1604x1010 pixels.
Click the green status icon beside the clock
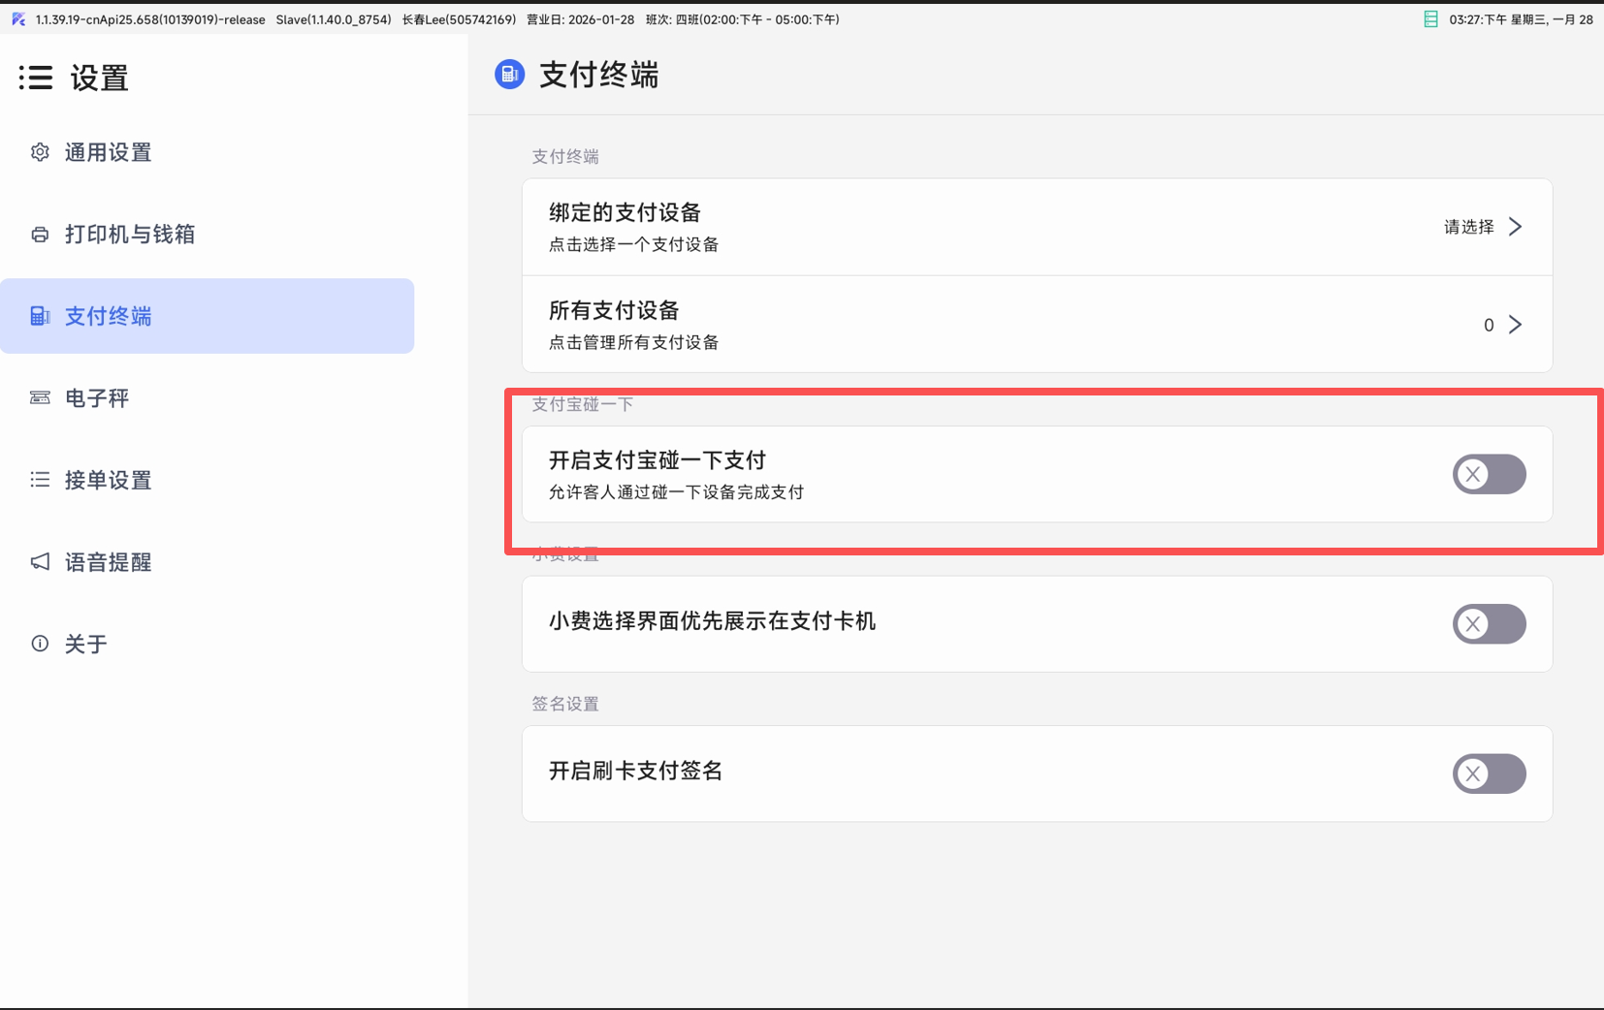(x=1430, y=19)
